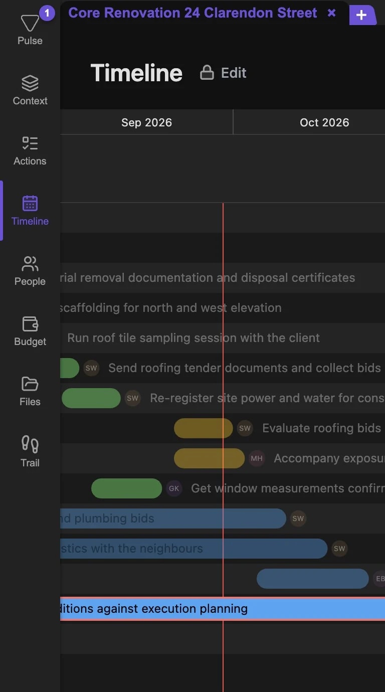
Task: Select the Sep 2026 month header
Action: [x=146, y=122]
